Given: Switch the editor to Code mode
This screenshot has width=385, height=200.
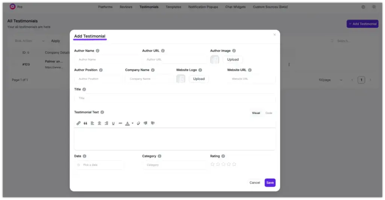Looking at the screenshot, I should point(268,113).
